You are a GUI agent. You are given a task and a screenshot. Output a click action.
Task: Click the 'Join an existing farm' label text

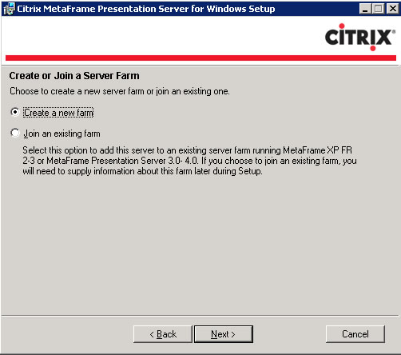point(62,134)
